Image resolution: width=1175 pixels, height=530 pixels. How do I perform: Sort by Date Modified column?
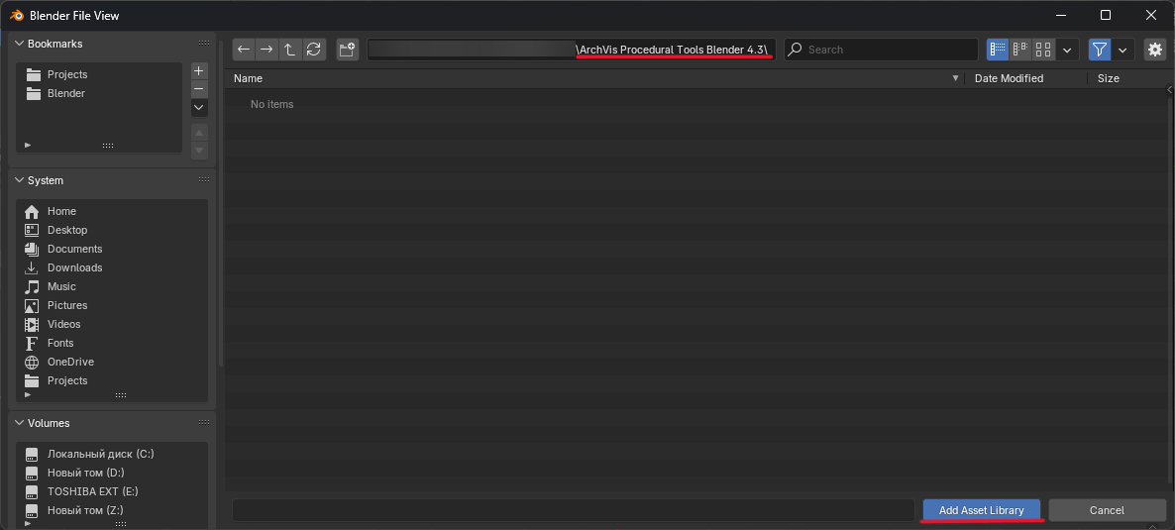tap(1009, 78)
